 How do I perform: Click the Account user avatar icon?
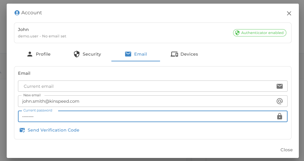click(17, 13)
